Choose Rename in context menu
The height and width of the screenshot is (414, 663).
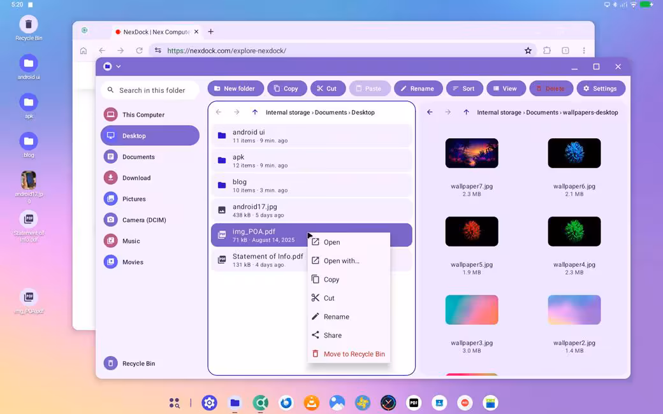pos(349,317)
